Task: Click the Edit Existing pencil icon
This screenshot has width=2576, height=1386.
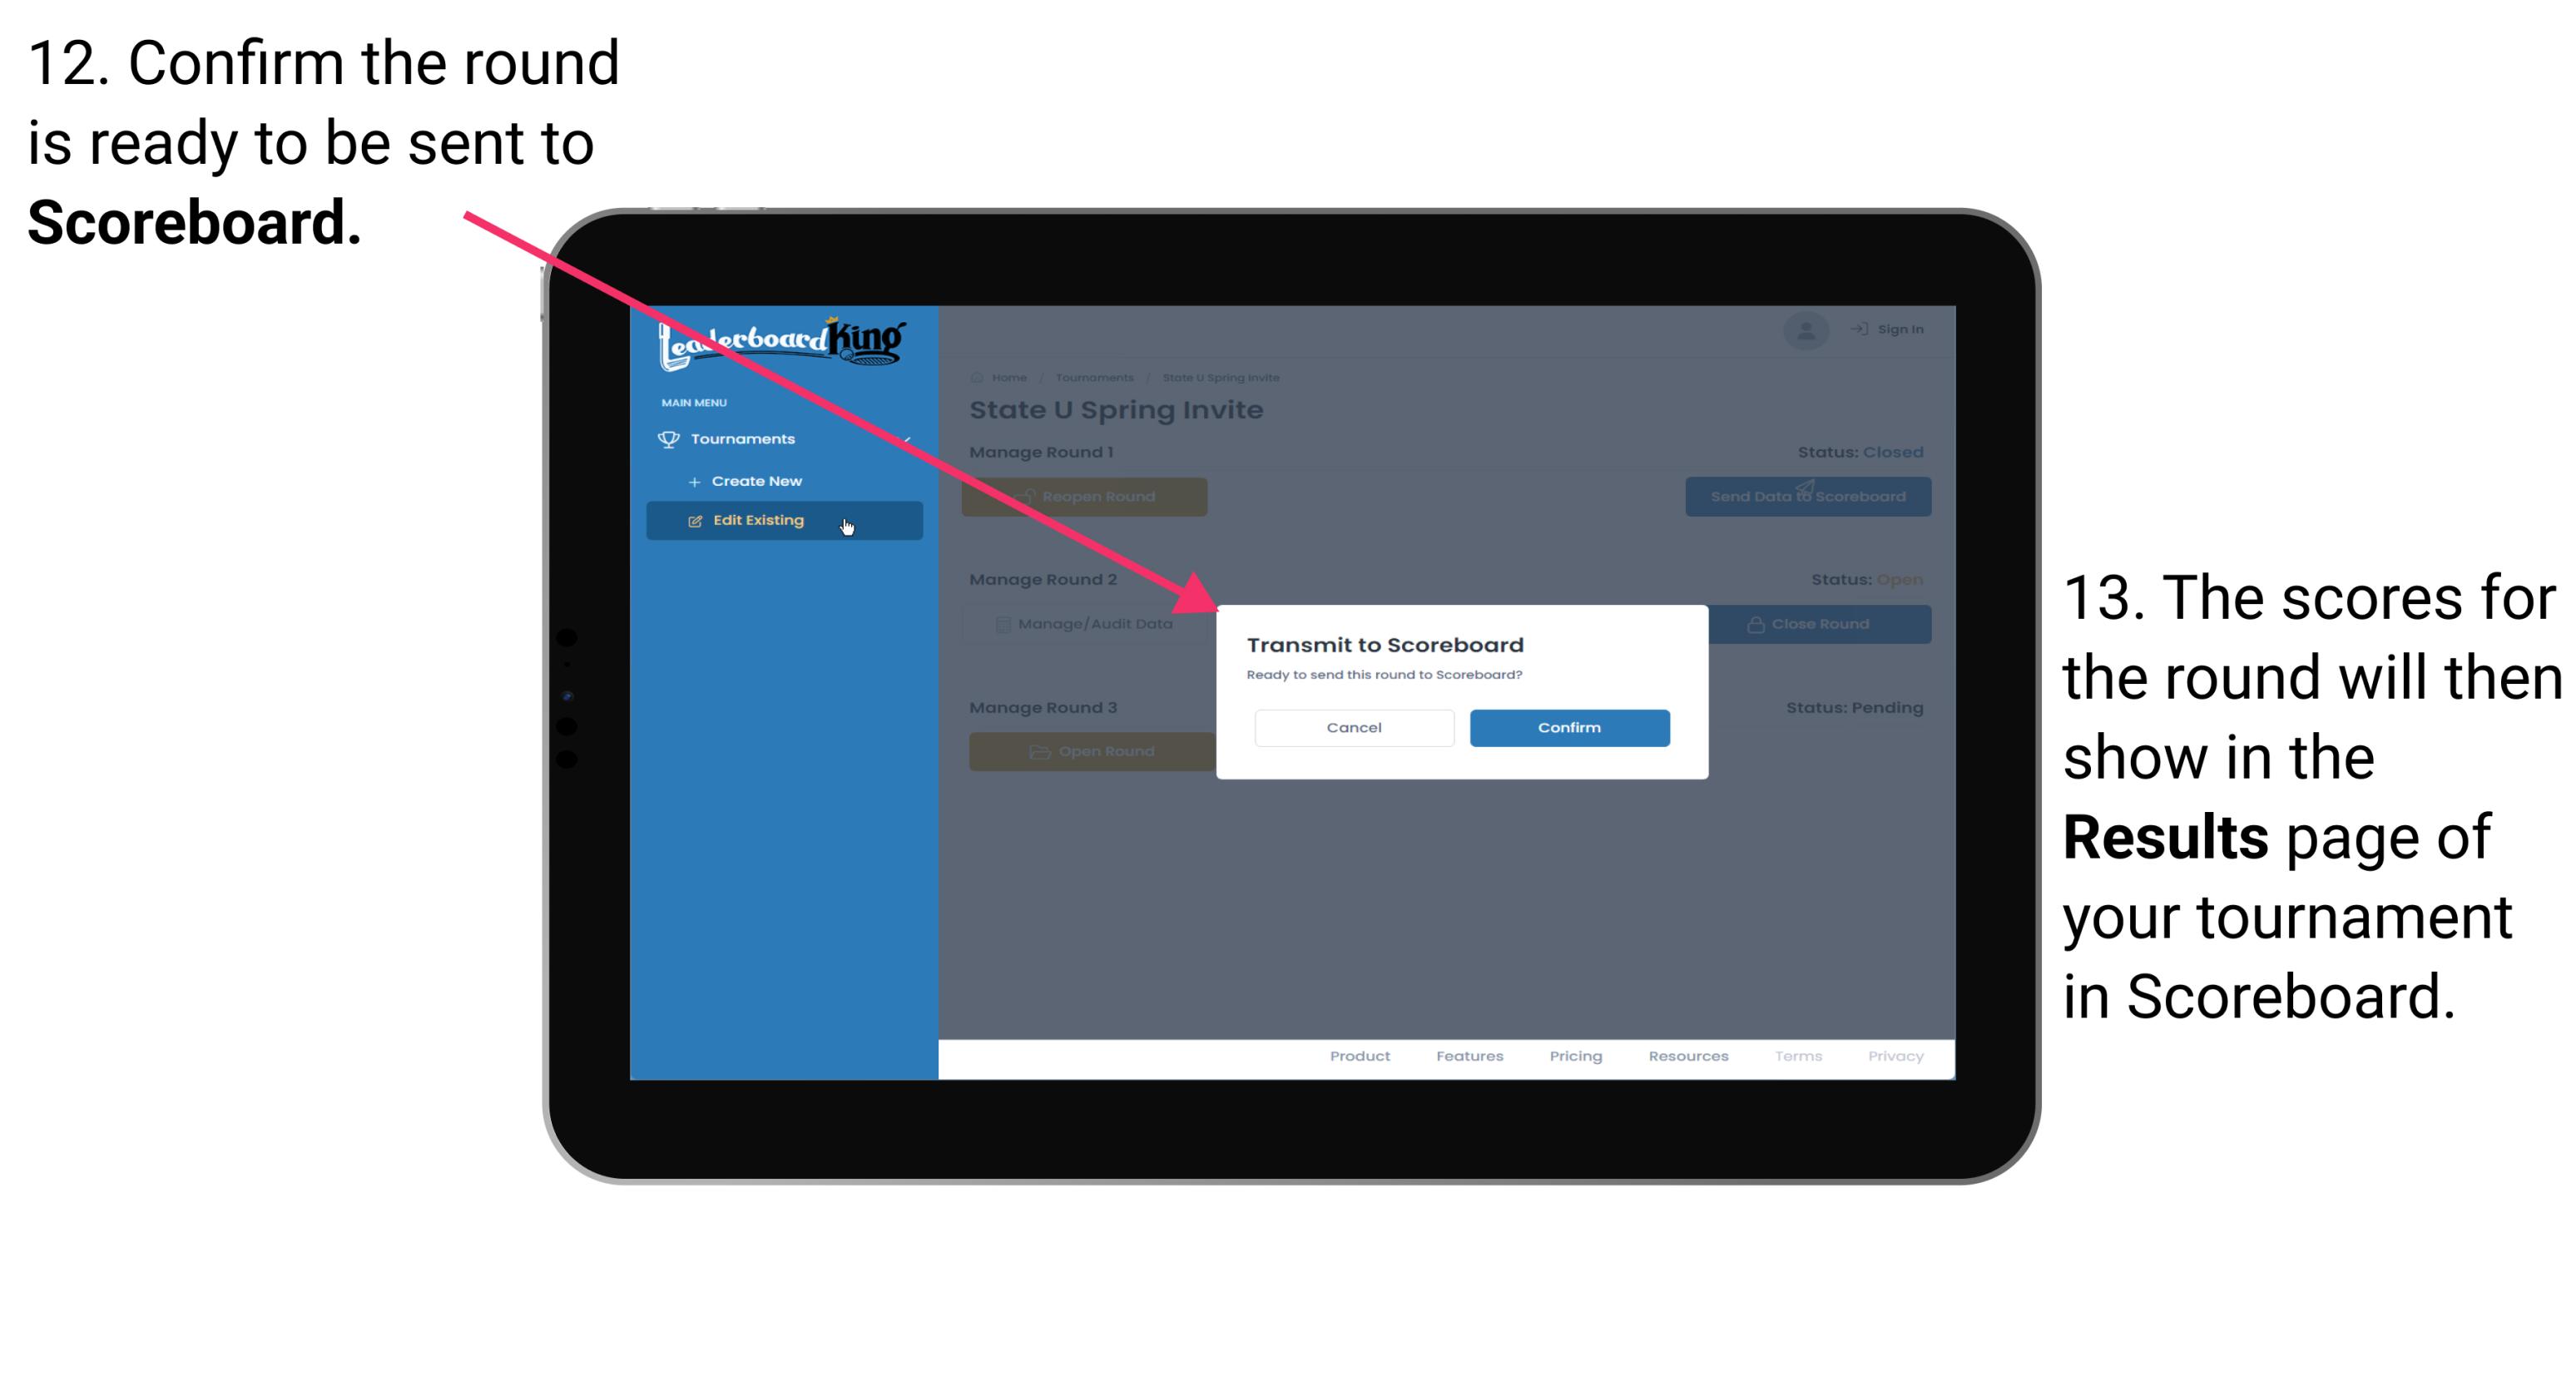Action: [695, 521]
